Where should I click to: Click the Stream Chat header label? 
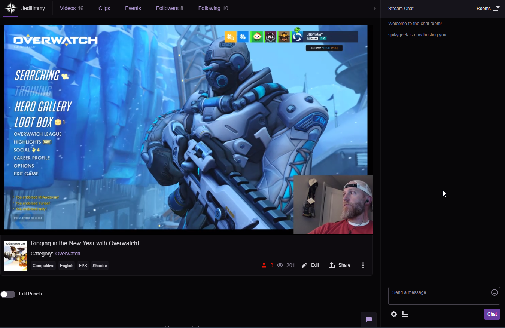(x=401, y=9)
